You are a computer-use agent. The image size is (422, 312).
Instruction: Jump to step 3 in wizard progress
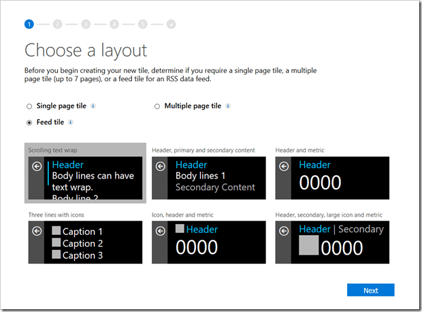[86, 24]
